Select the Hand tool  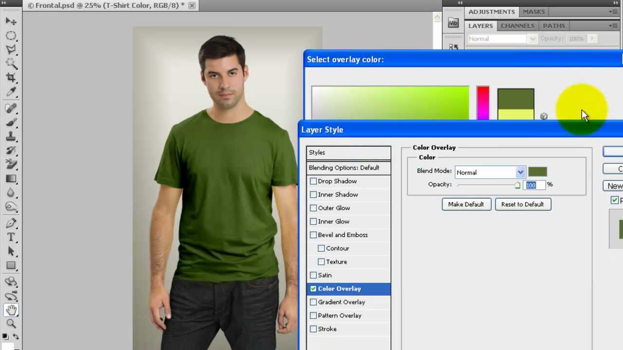[11, 310]
